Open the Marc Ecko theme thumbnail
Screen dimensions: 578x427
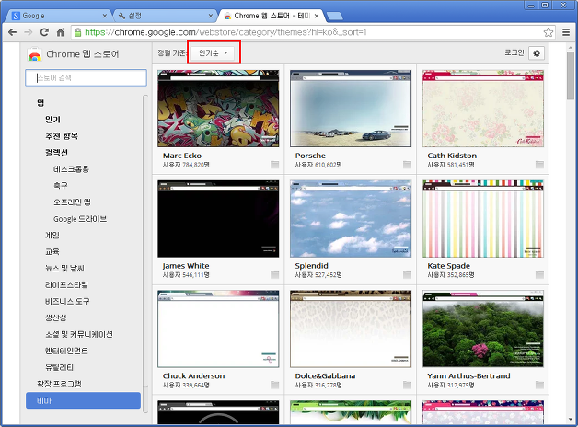(218, 109)
